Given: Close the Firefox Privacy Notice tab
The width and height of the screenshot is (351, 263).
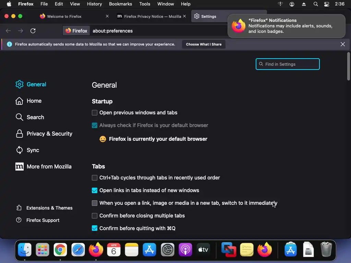Looking at the screenshot, I should point(184,16).
